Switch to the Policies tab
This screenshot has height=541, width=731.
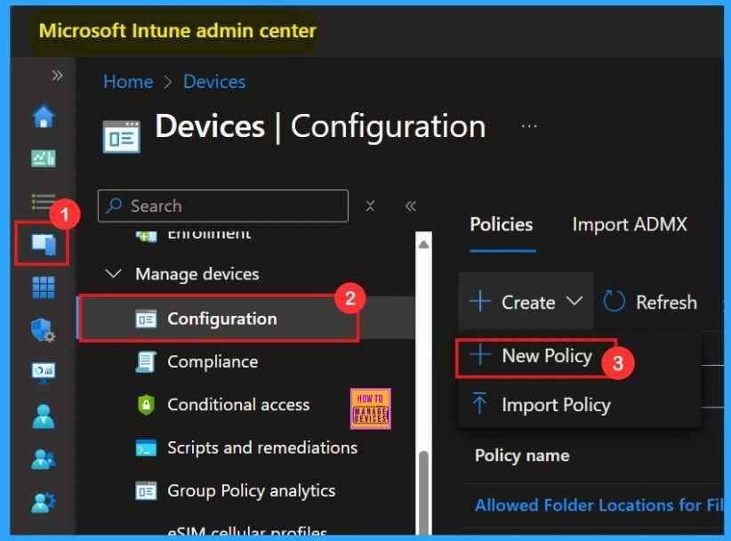click(502, 224)
